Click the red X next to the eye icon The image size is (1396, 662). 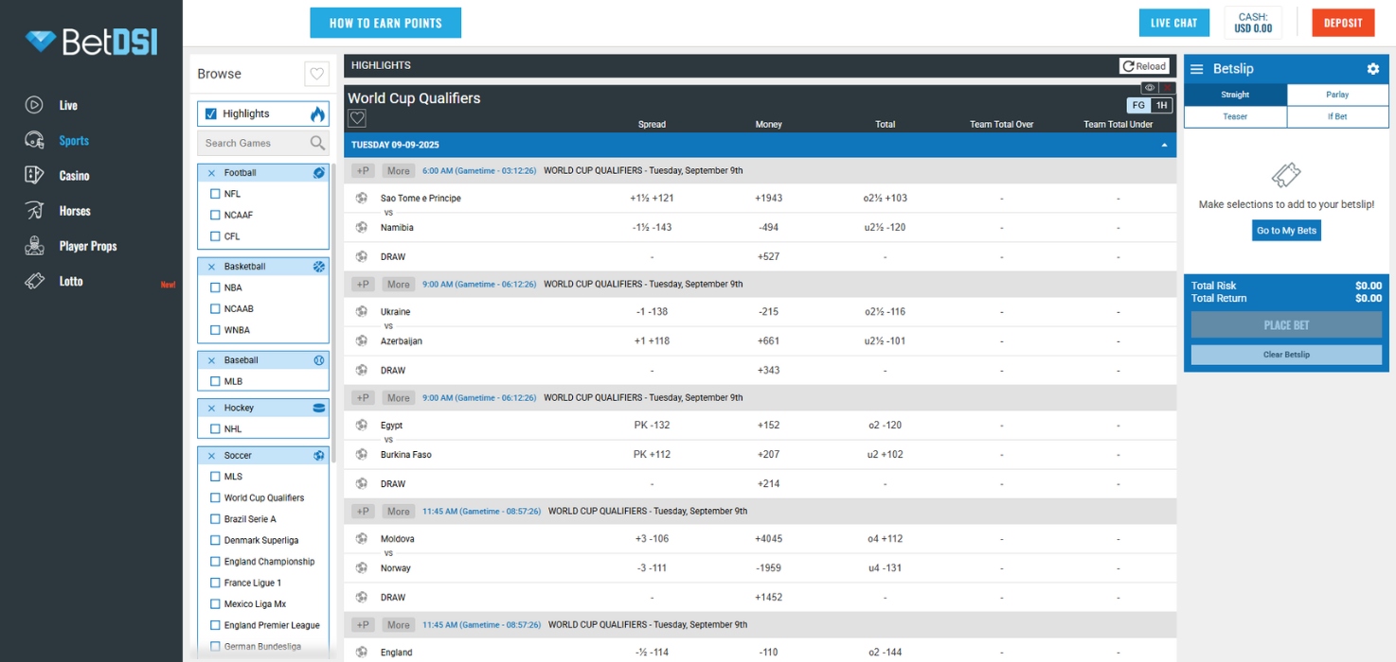(1167, 88)
